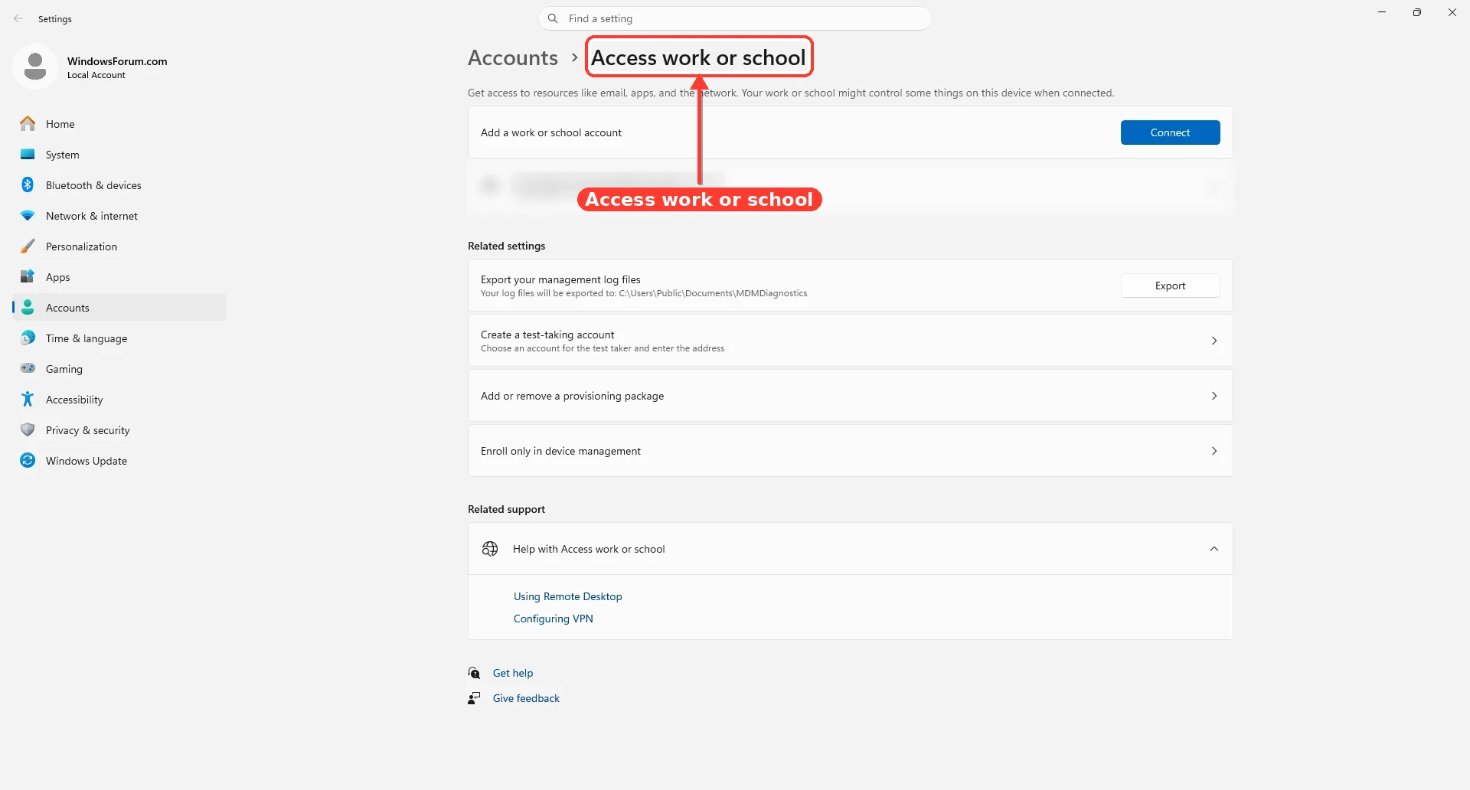Screen dimensions: 1470x790
Task: Click the WindowsForum.com profile avatar
Action: tap(35, 67)
